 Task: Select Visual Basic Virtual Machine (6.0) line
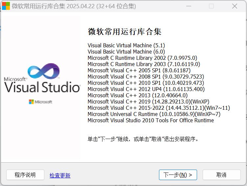[x=126, y=52]
